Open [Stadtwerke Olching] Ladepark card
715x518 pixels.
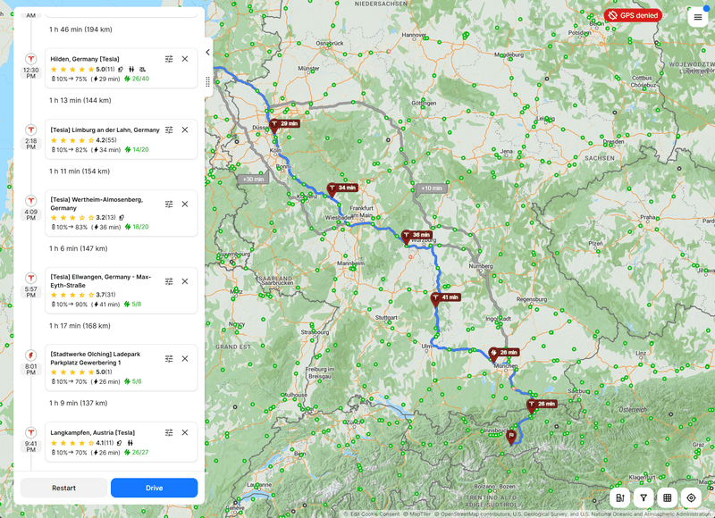122,368
